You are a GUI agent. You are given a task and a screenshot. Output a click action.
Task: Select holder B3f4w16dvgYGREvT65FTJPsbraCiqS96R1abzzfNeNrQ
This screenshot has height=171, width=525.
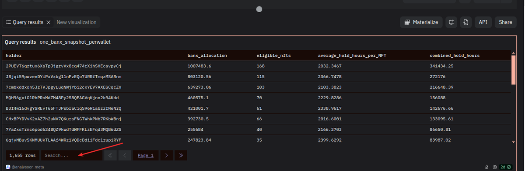(63, 108)
